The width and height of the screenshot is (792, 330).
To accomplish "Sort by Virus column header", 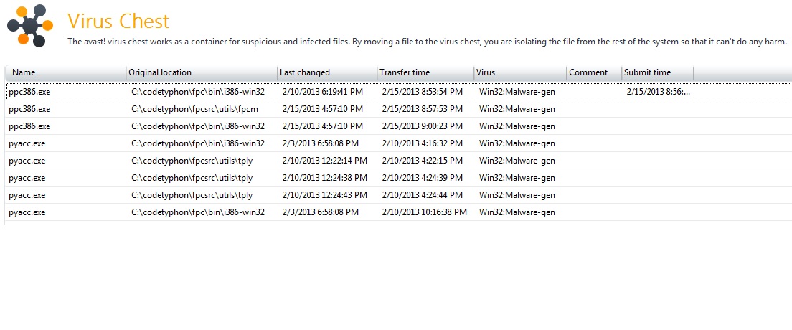I will click(520, 72).
